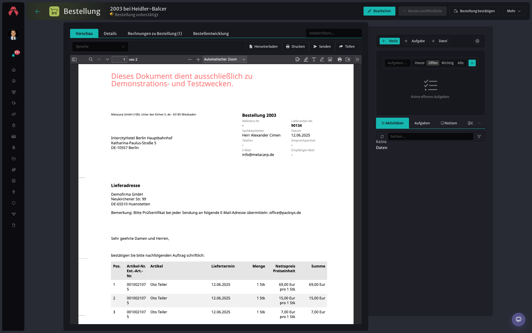Select the Aufgaben tab in side panel
Screen dimensions: 532x333
pyautogui.click(x=422, y=123)
